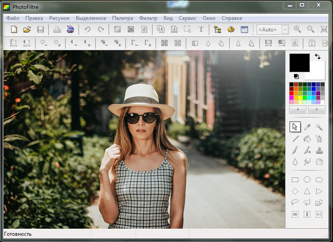The width and height of the screenshot is (333, 242).
Task: Open the Рисунок menu
Action: pos(59,18)
